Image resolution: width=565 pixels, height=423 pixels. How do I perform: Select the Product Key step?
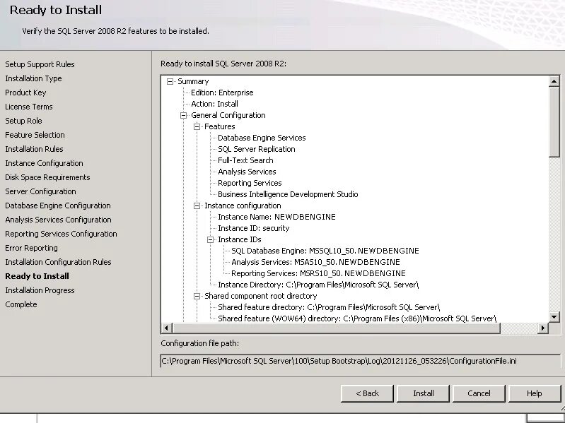[25, 93]
